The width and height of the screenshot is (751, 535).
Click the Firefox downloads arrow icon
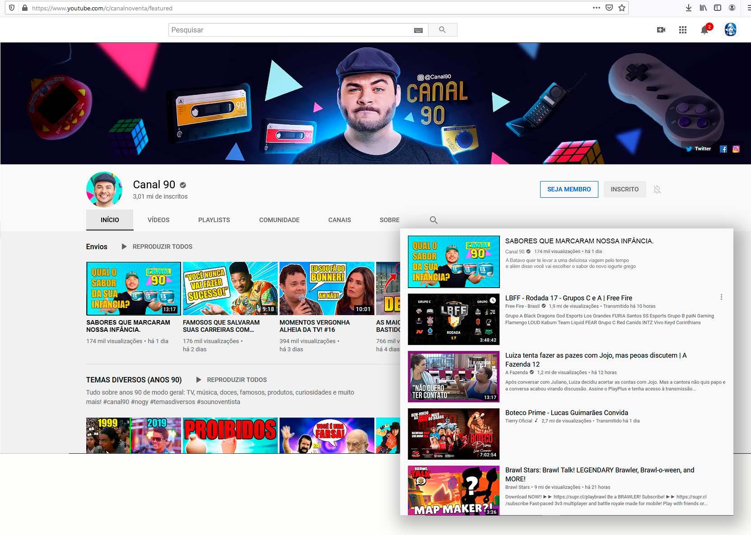pos(689,8)
